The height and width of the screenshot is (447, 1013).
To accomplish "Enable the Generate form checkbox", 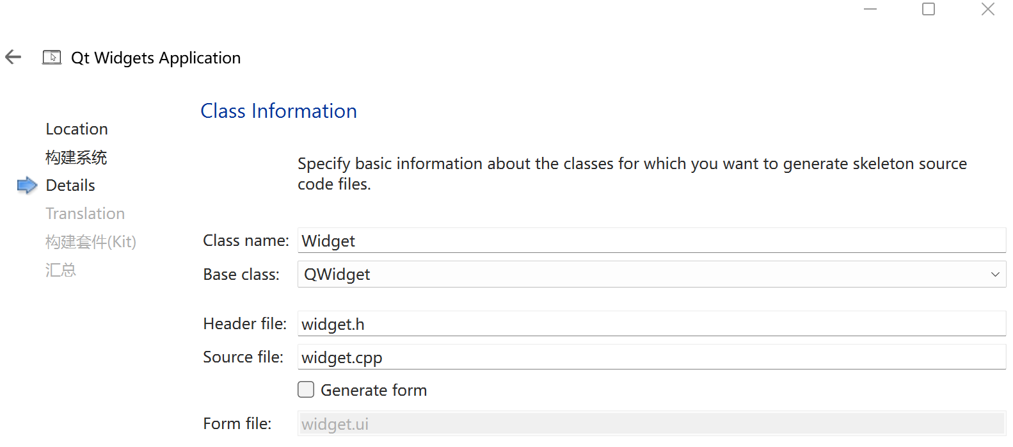I will pos(306,389).
